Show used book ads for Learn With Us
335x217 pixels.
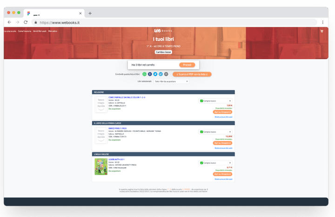pos(223,179)
